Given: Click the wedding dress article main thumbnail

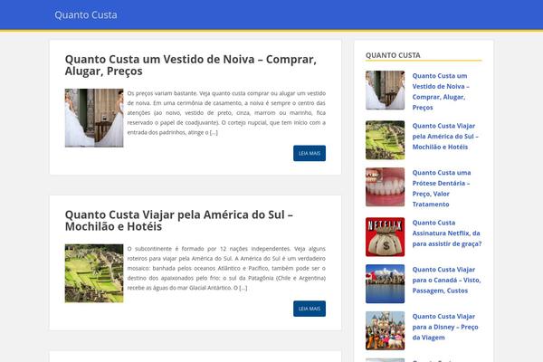Looking at the screenshot, I should (94, 118).
